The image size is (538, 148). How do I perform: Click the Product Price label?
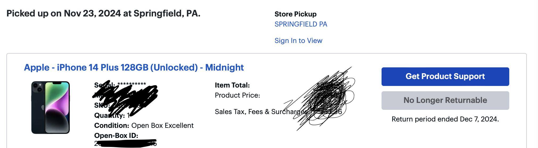tap(237, 95)
